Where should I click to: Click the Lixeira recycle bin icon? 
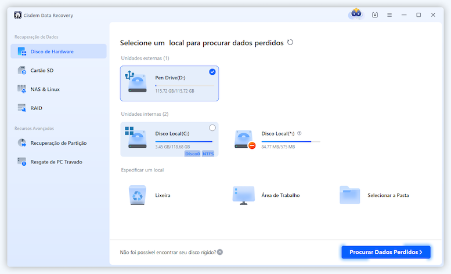(x=138, y=195)
